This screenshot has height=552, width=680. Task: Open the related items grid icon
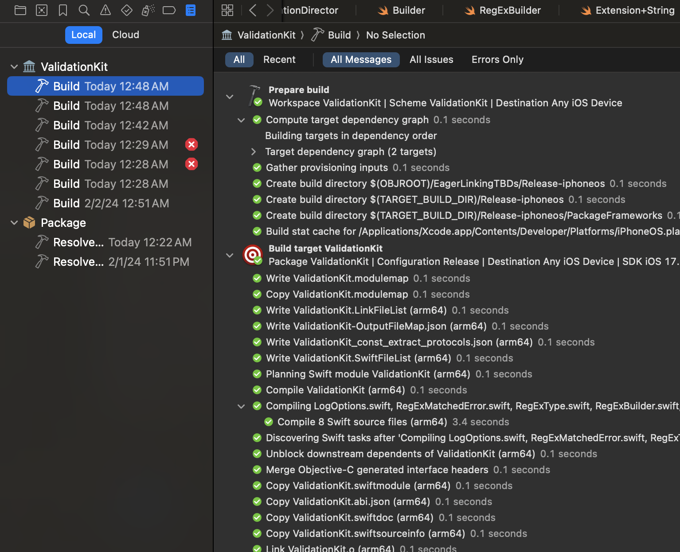point(227,10)
